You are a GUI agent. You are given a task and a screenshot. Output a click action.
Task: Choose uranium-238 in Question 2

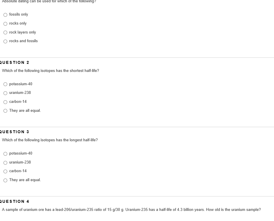click(5, 93)
